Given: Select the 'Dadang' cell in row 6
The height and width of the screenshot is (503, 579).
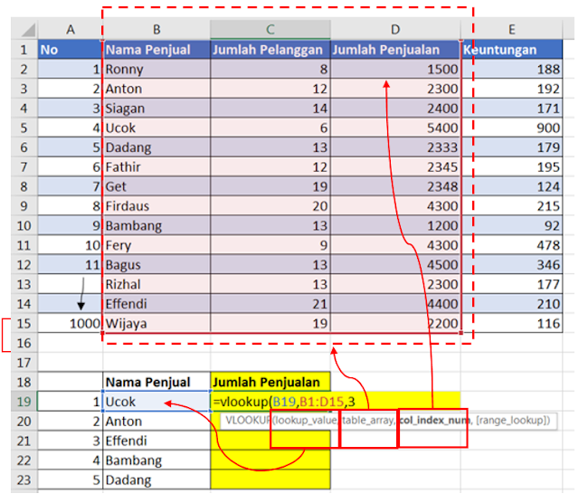Looking at the screenshot, I should [x=157, y=147].
